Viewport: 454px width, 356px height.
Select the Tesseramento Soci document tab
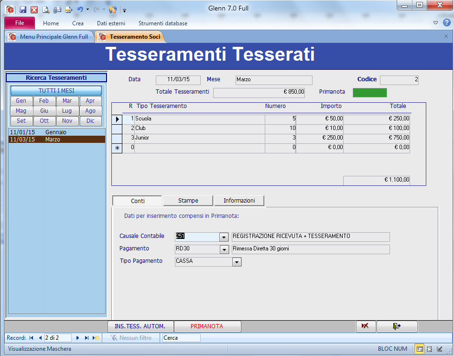(131, 37)
